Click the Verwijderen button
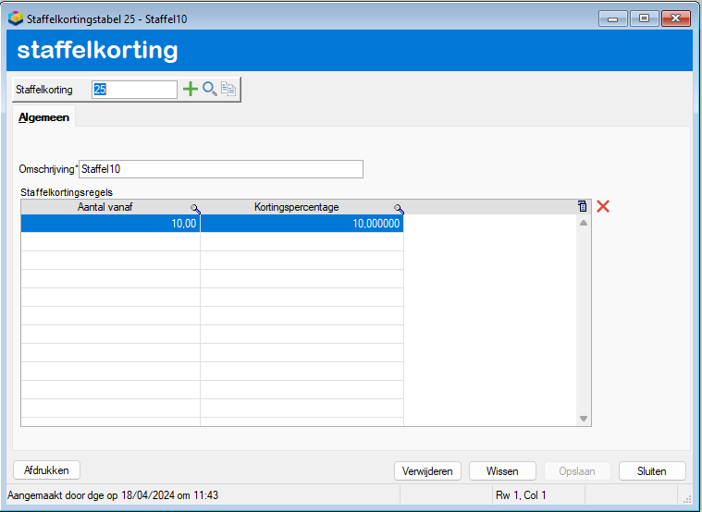 (427, 471)
